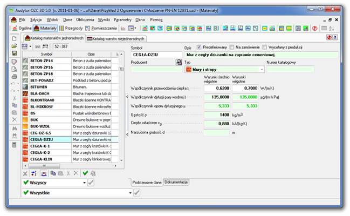Click the producer search icon next to Producent

coord(179,62)
